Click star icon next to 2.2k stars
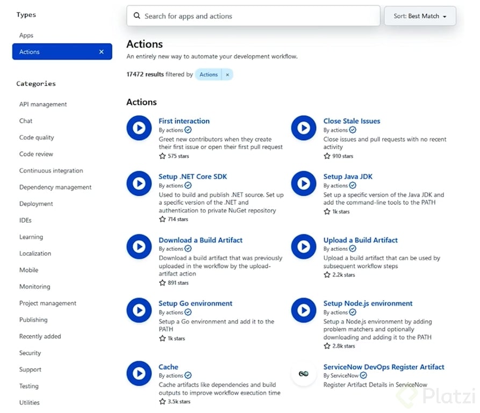The image size is (480, 413). [327, 275]
